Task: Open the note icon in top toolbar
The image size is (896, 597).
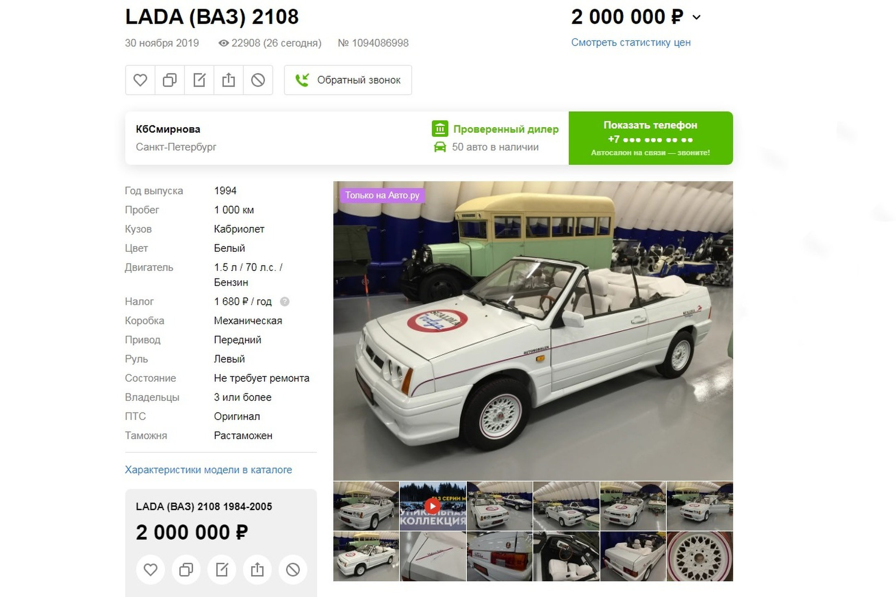Action: point(199,80)
